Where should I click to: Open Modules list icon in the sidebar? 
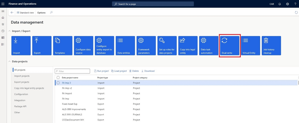pos(3,44)
